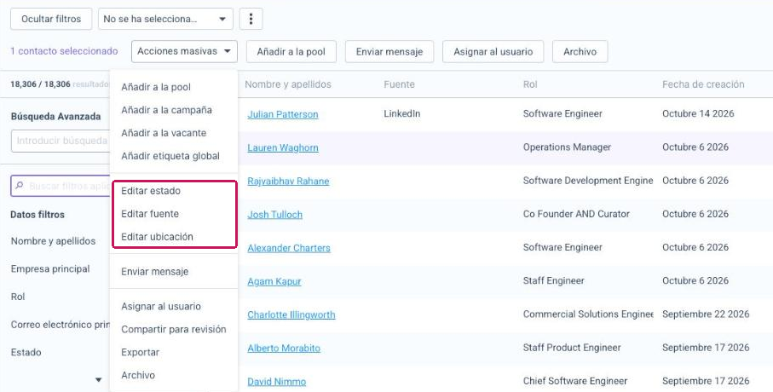Click the Fuente column header
This screenshot has width=773, height=392.
pyautogui.click(x=400, y=85)
